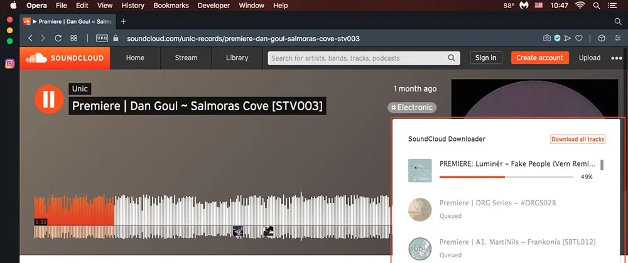Click the 49% download progress bar
Viewport: 628px width, 263px height.
coord(506,177)
